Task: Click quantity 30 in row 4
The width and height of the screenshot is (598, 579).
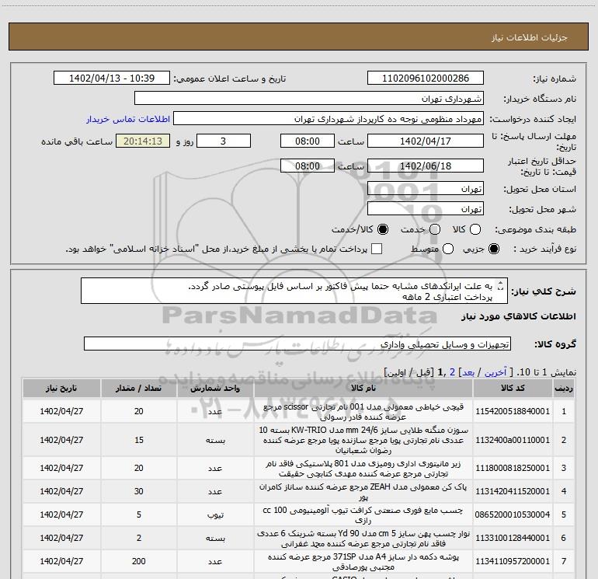Action: click(x=138, y=491)
